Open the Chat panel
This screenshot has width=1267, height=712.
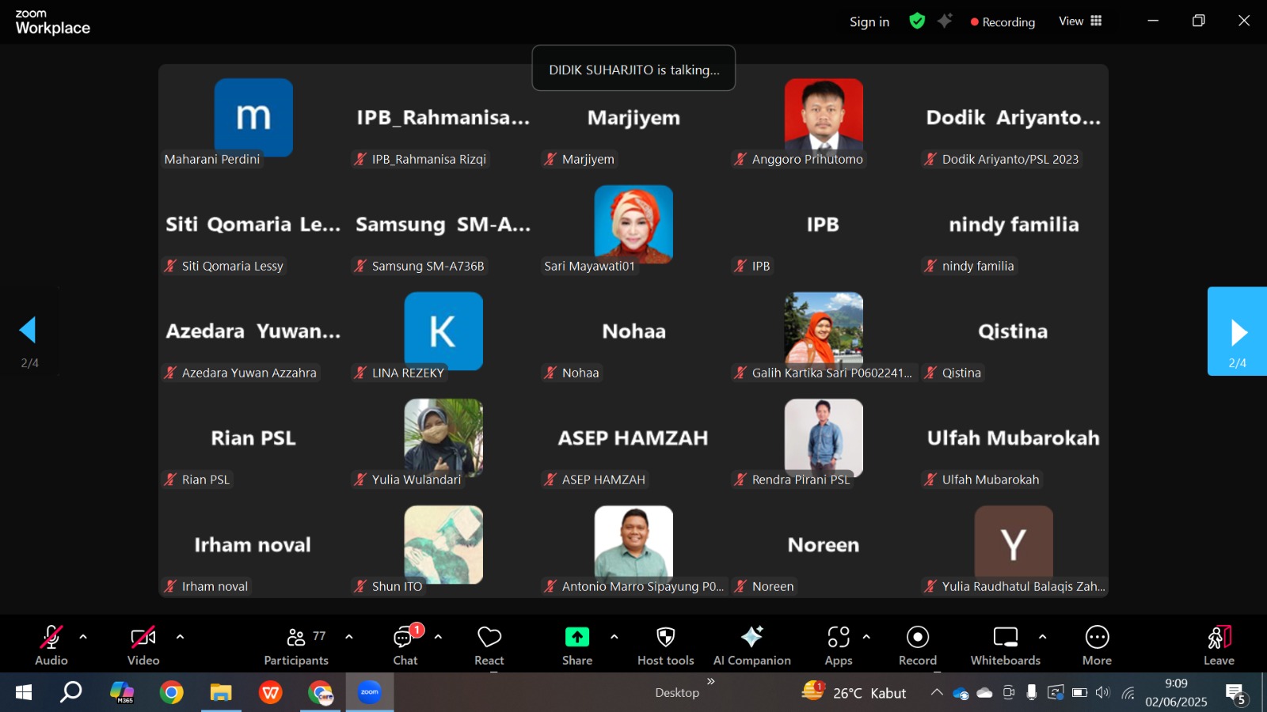click(x=405, y=644)
